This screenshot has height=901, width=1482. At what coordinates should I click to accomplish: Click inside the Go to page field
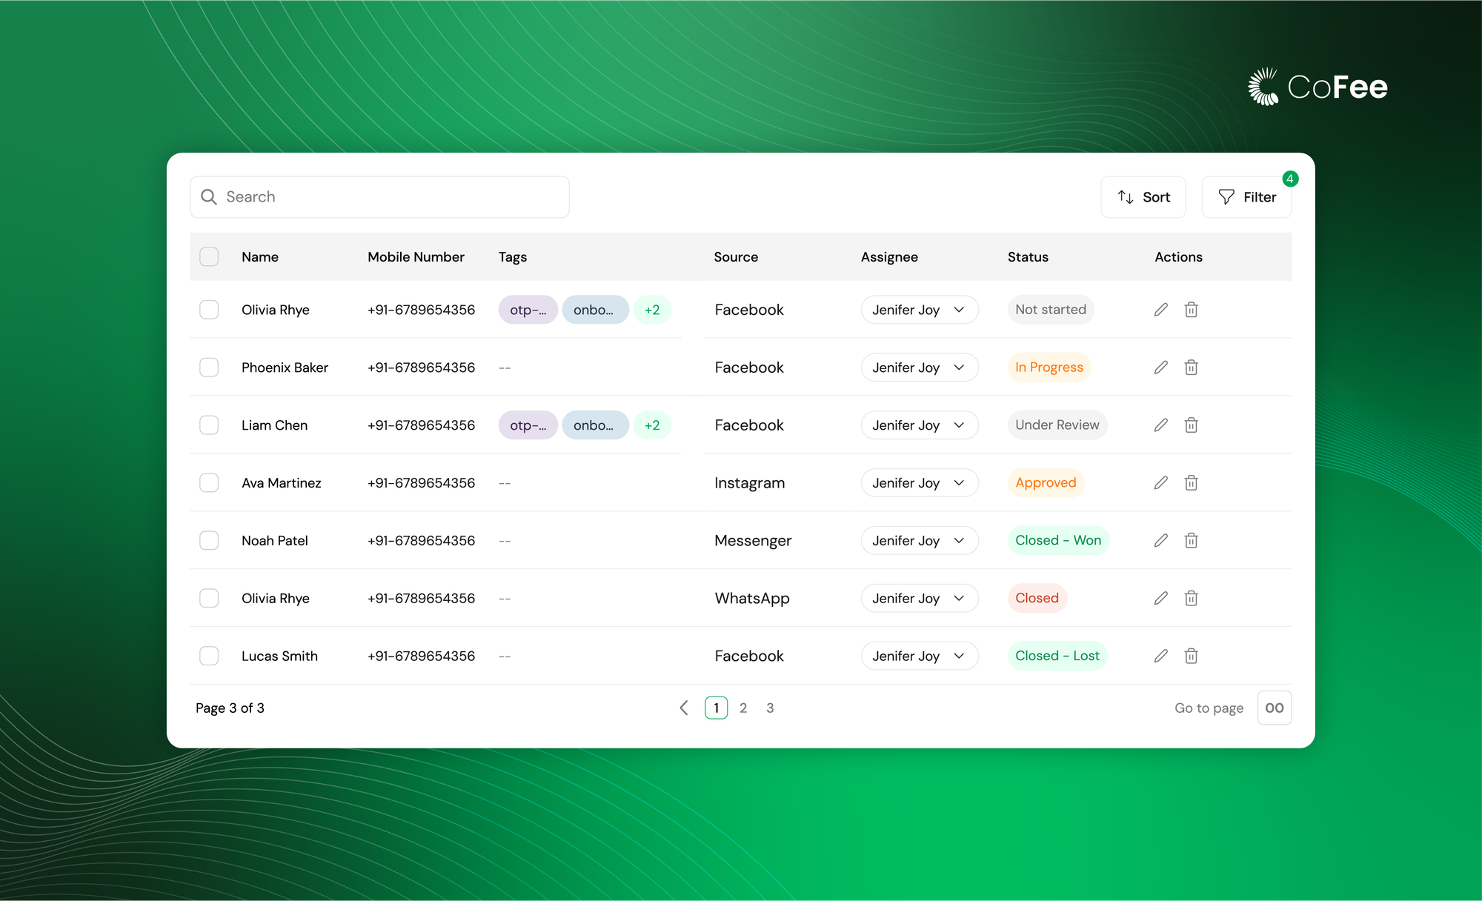click(x=1274, y=708)
